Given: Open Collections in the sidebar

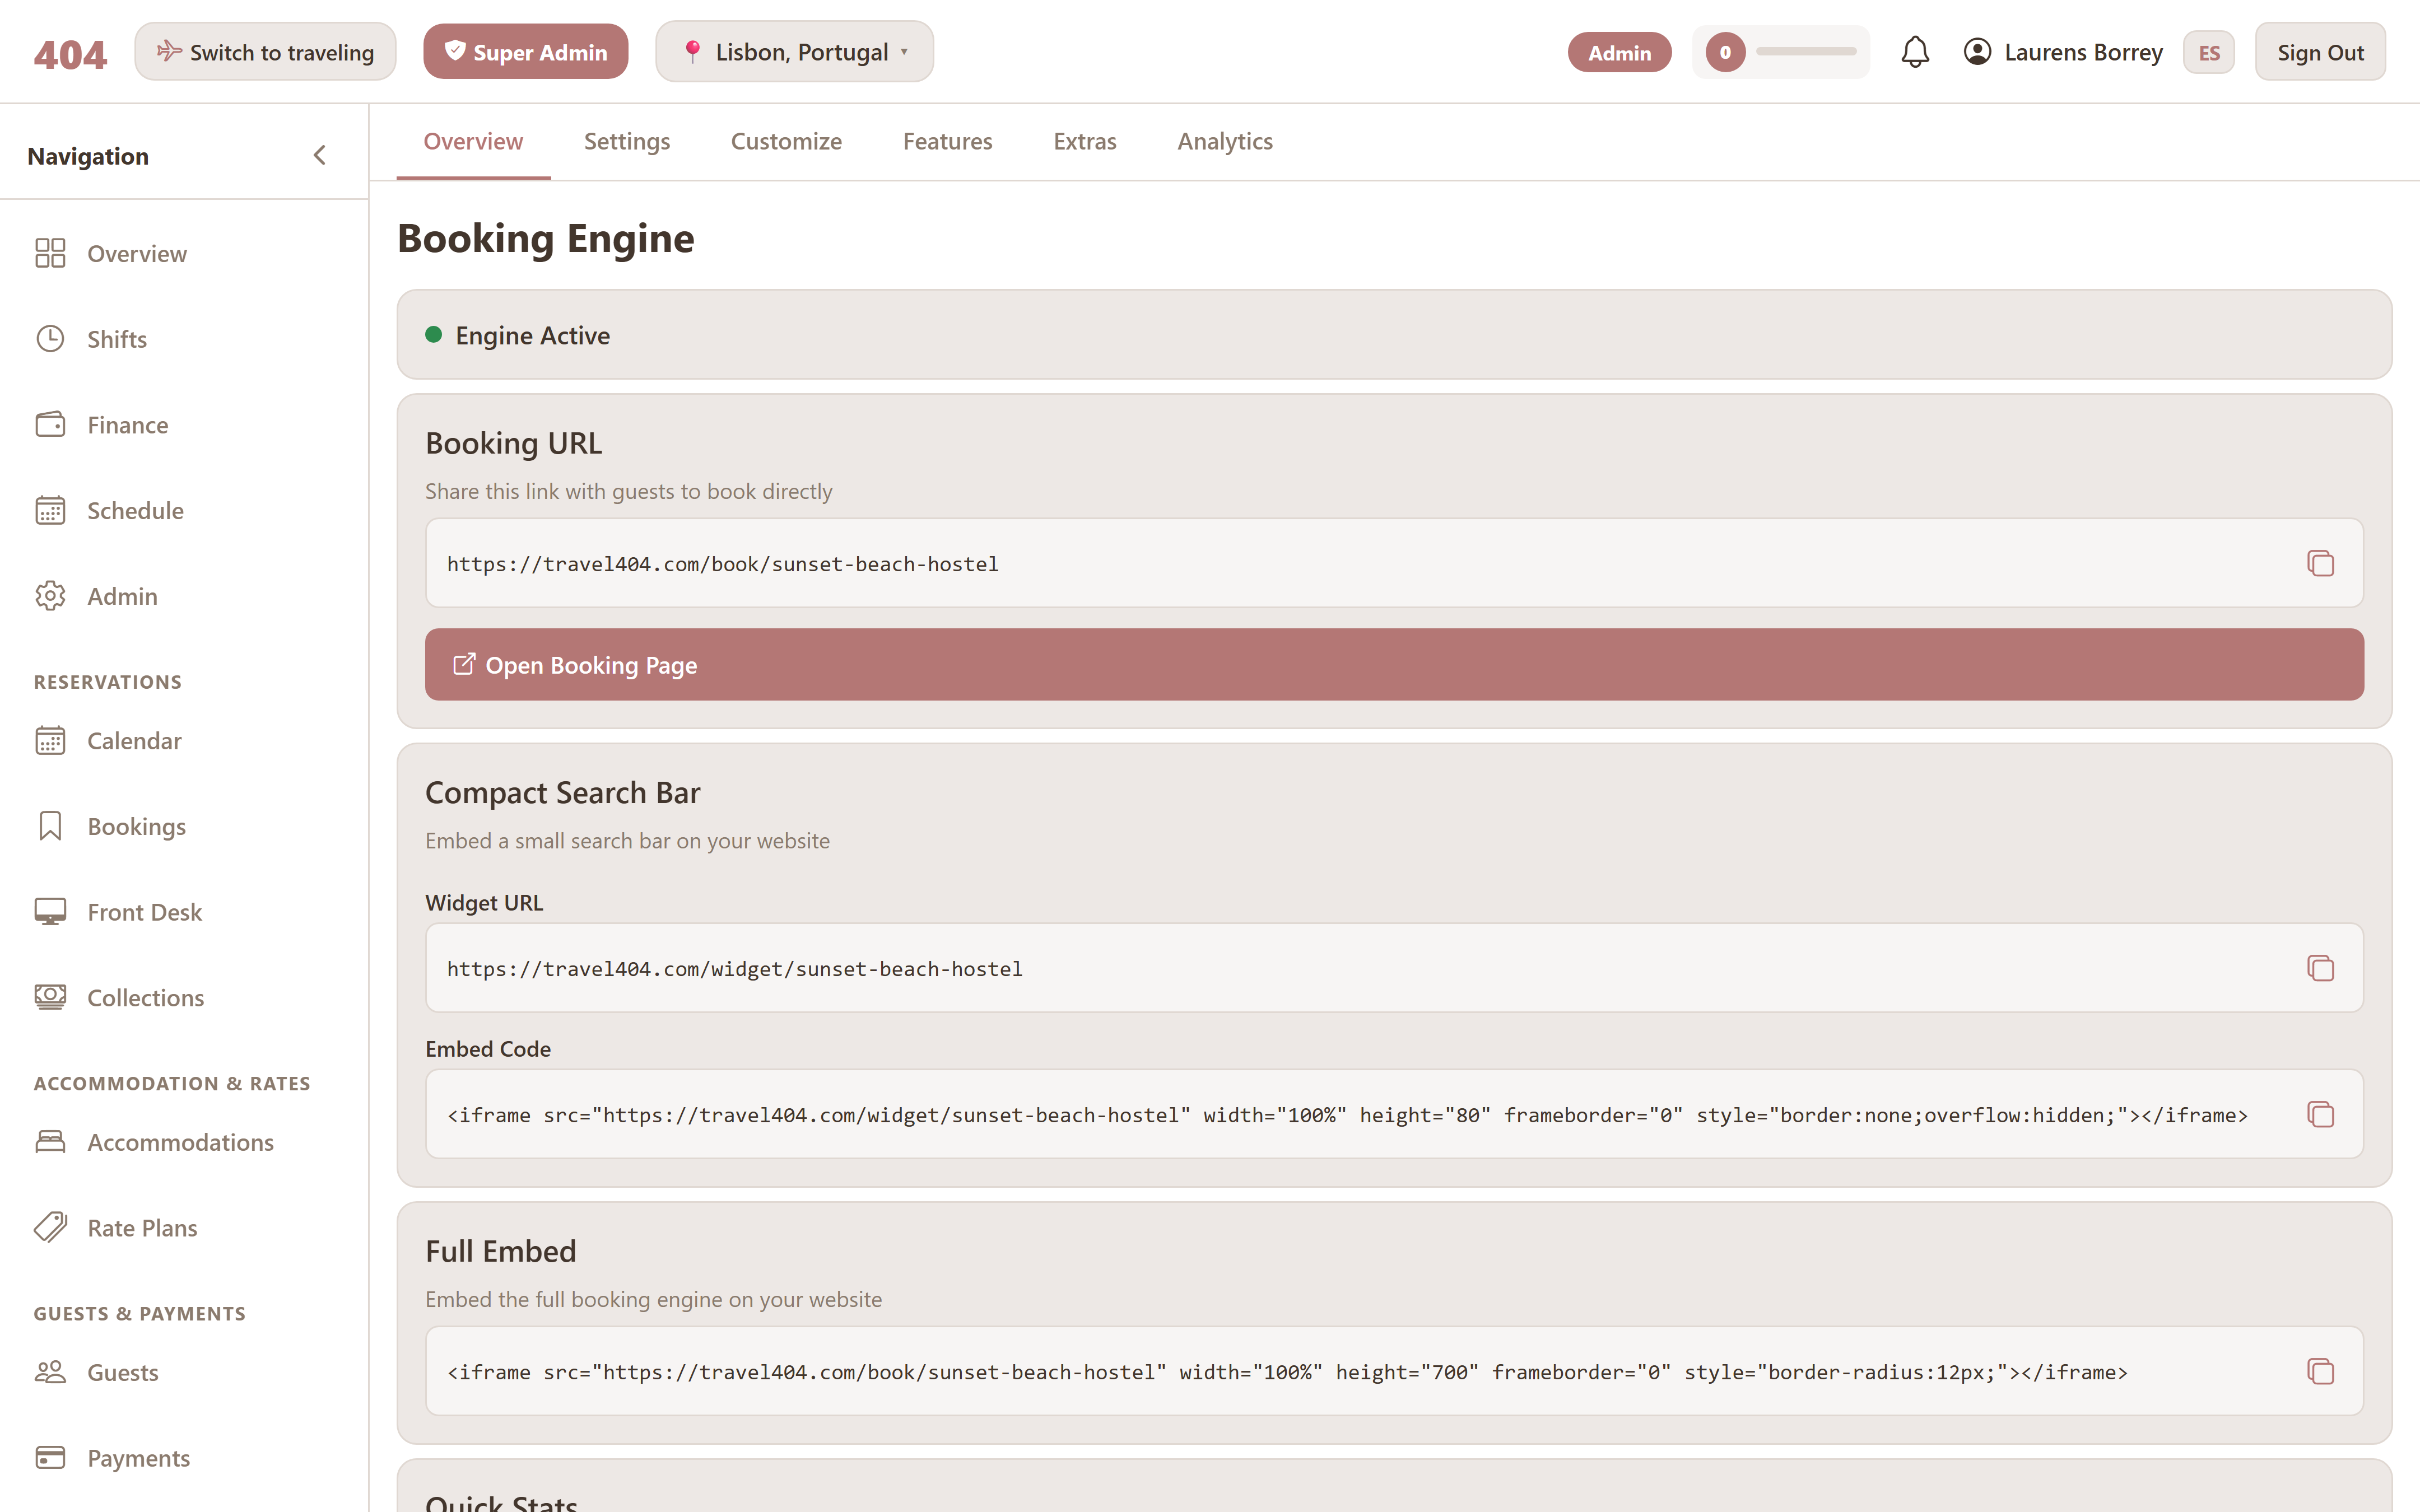Looking at the screenshot, I should 184,997.
